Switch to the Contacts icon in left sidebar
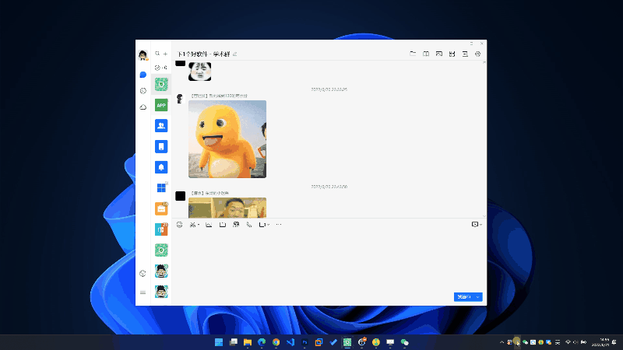The width and height of the screenshot is (623, 350). [x=143, y=91]
